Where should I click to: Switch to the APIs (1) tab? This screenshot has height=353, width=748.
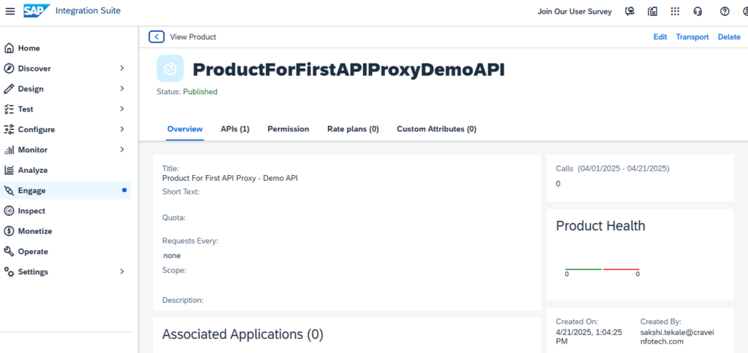(x=234, y=129)
